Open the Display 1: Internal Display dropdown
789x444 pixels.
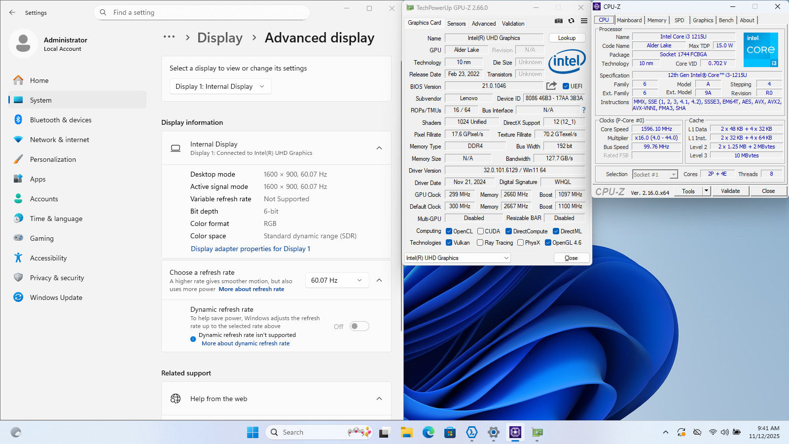coord(220,86)
